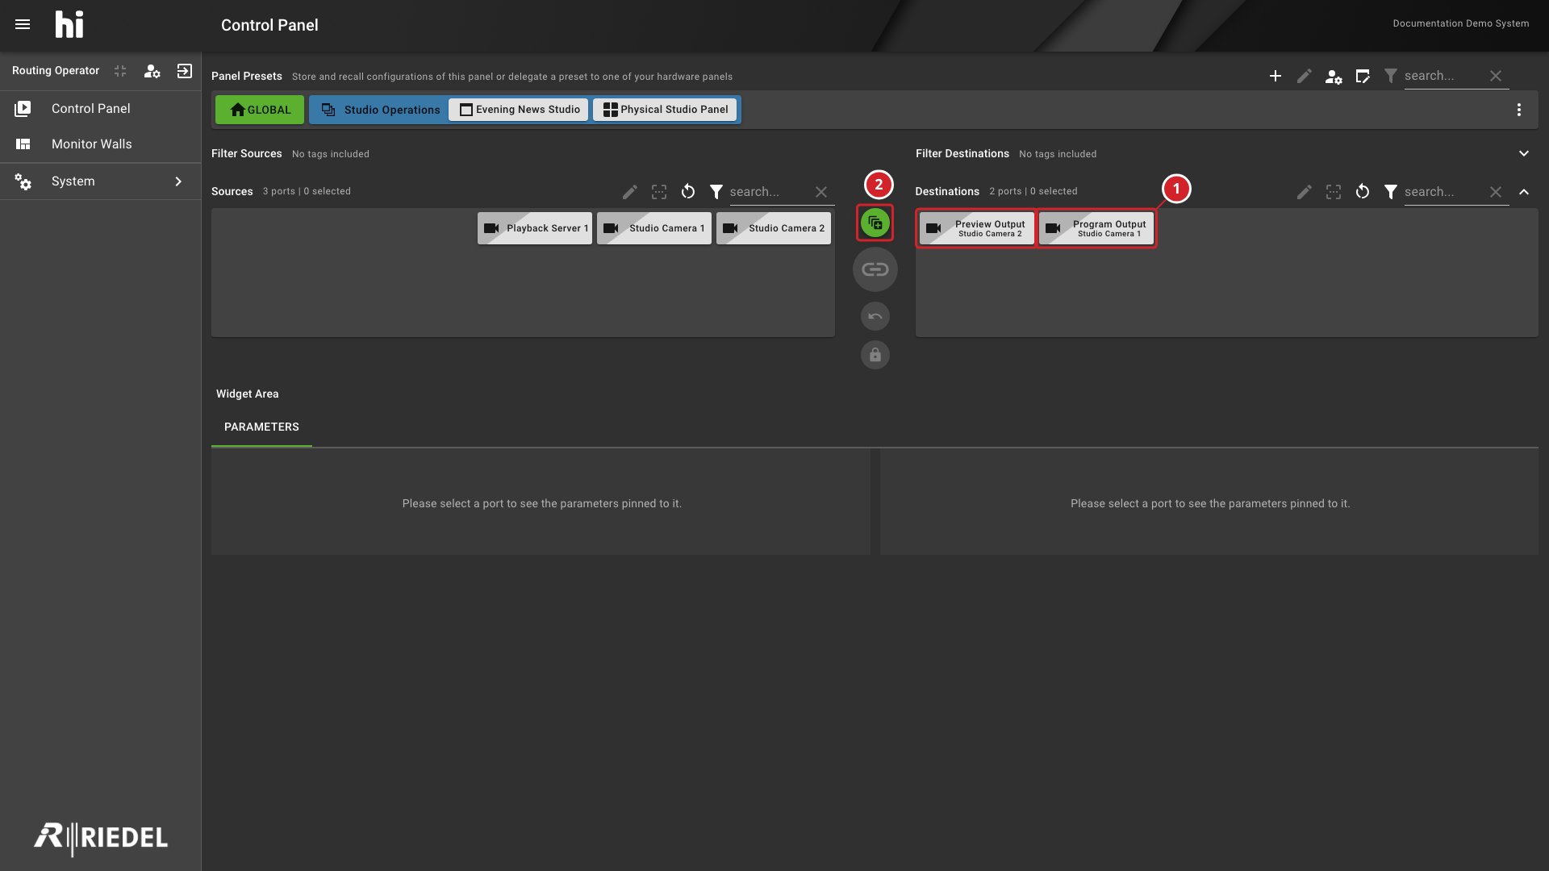Click the logout icon in the sidebar
The height and width of the screenshot is (871, 1549).
tap(185, 71)
